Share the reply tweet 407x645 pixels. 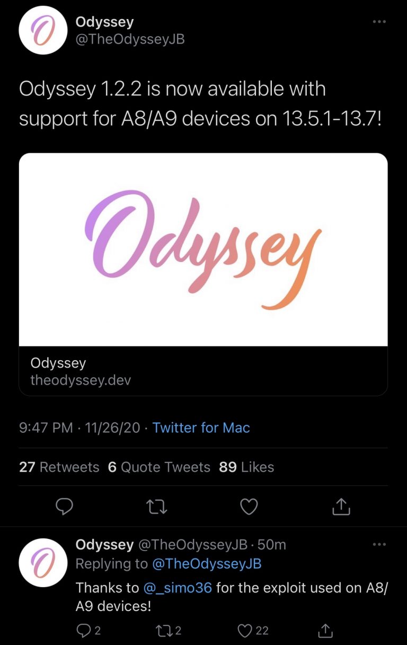click(x=325, y=630)
